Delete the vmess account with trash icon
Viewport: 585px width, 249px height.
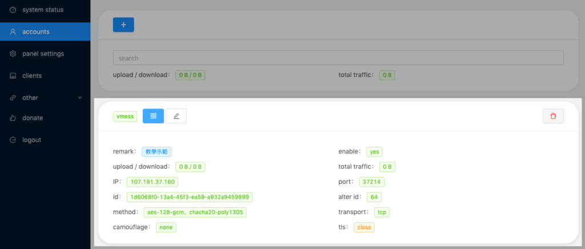tap(553, 116)
